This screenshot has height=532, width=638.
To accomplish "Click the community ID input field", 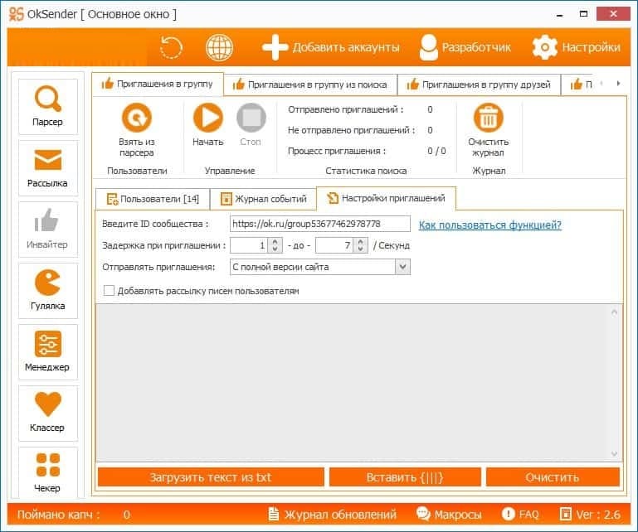I will pyautogui.click(x=319, y=224).
